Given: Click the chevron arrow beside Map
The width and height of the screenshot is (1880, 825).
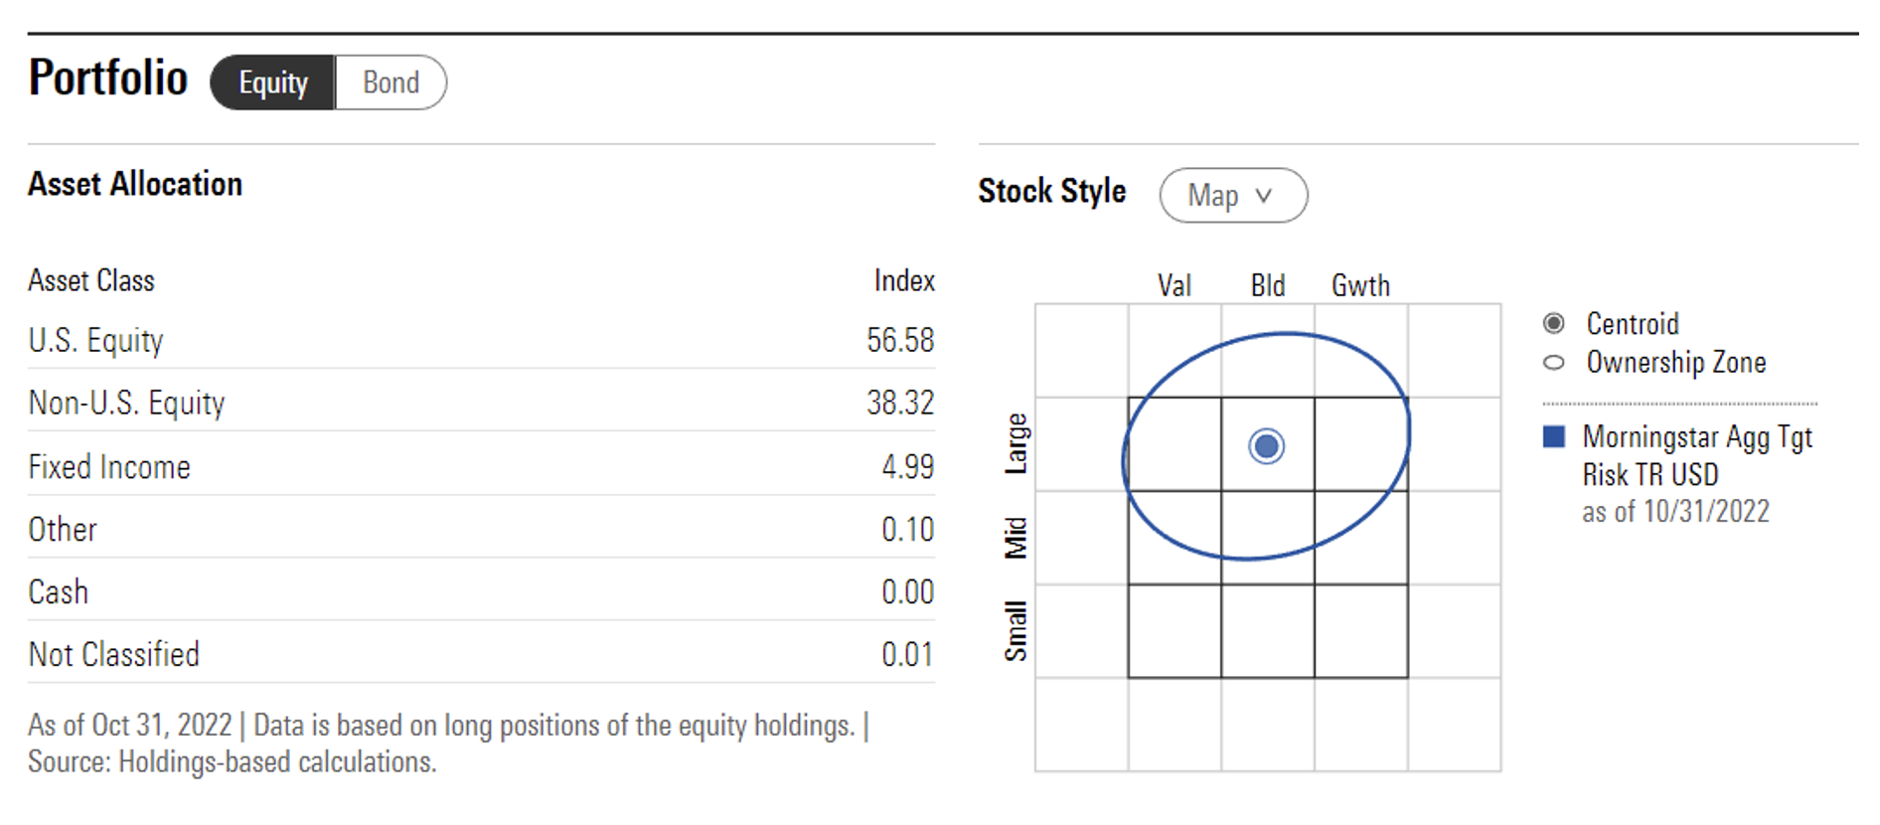Looking at the screenshot, I should [1263, 195].
